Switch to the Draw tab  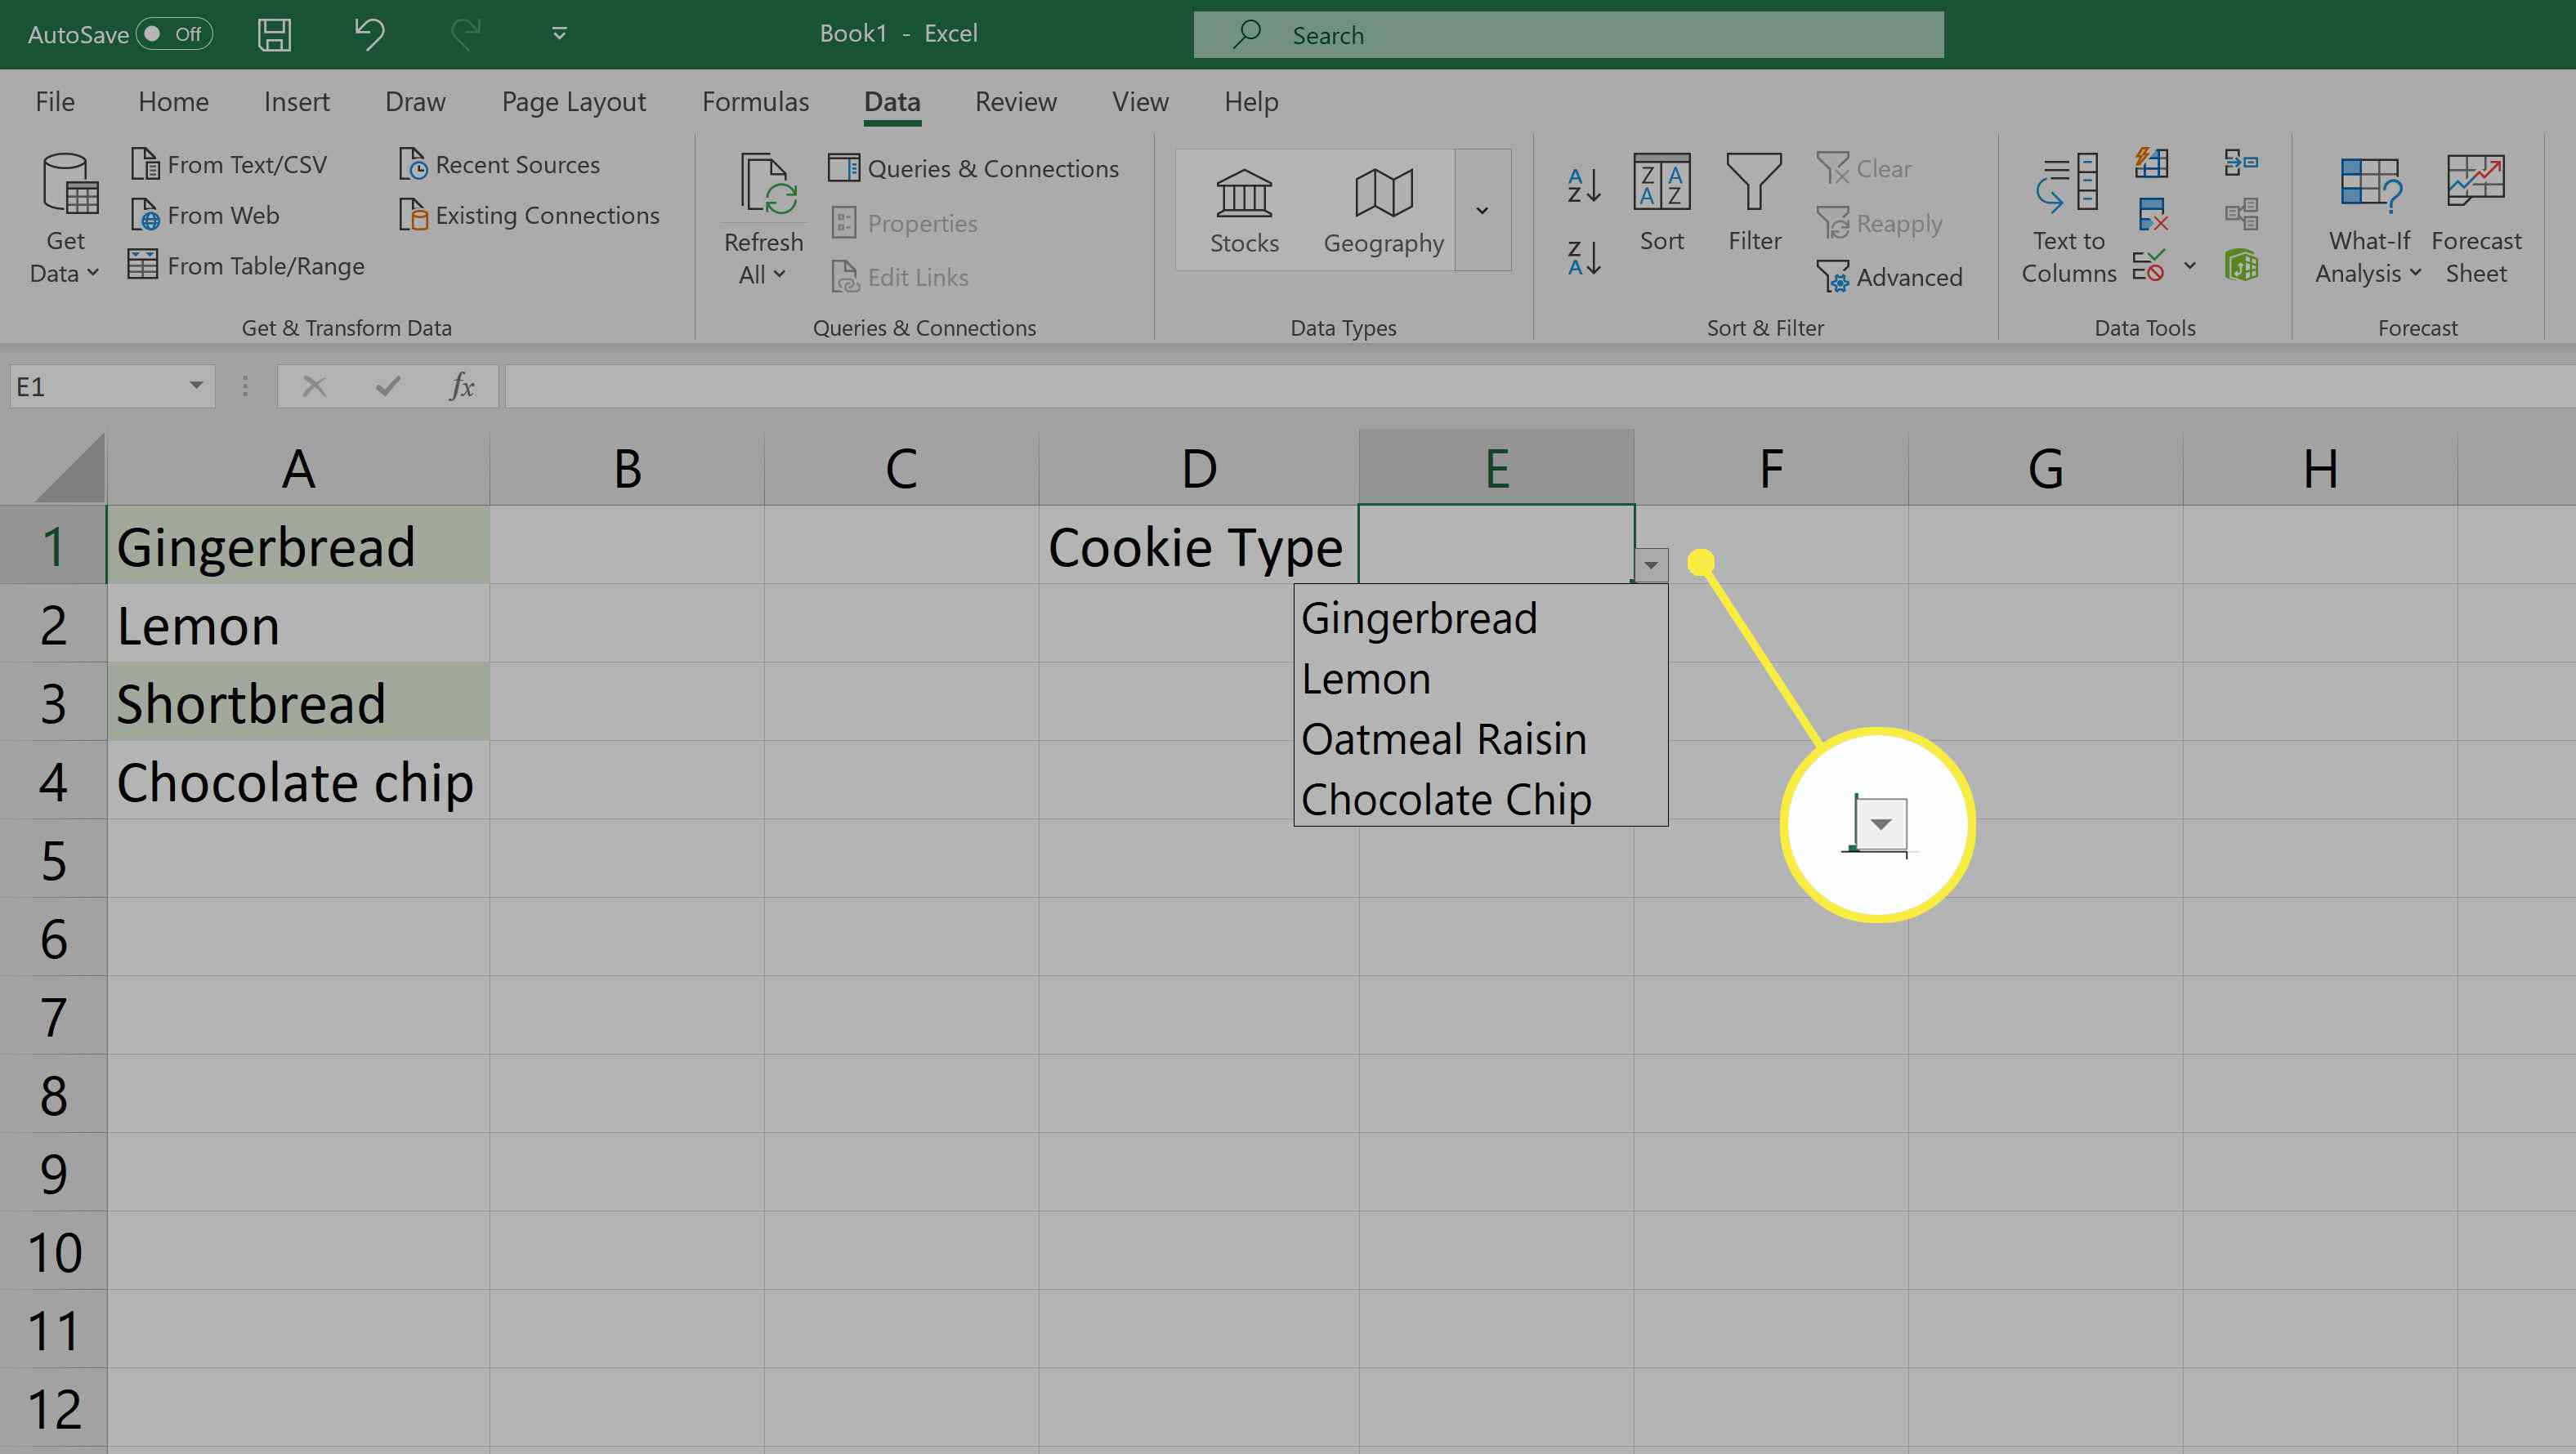pyautogui.click(x=415, y=102)
